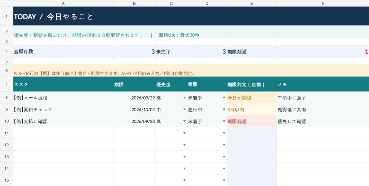
Task: Select row 1 header
Action: tap(6, 16)
